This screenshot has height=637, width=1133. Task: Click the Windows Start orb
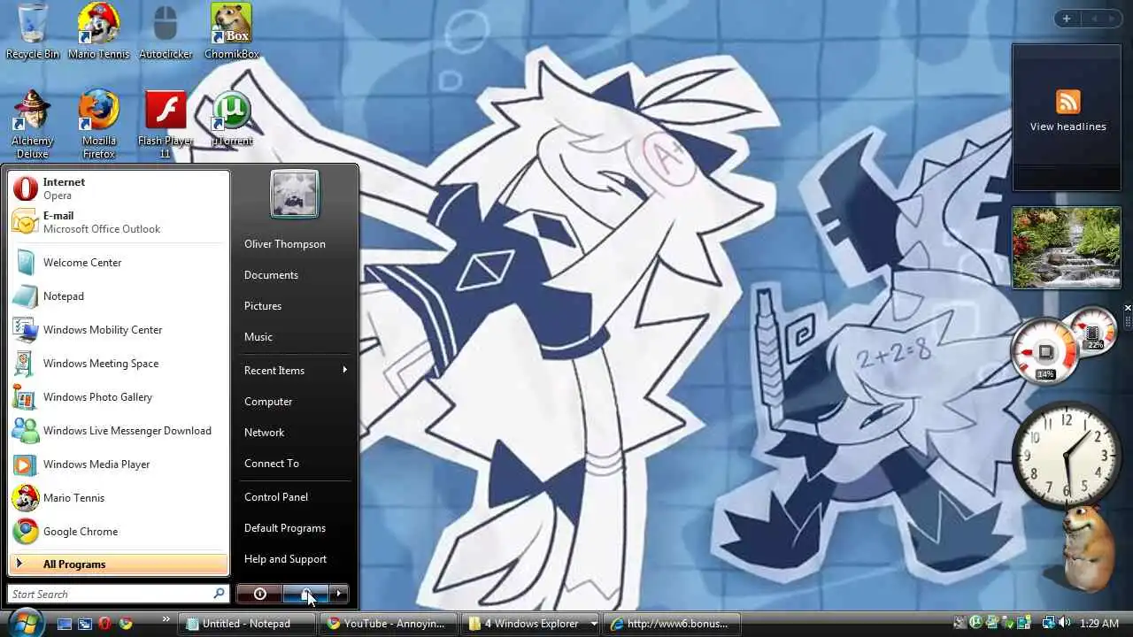click(25, 623)
